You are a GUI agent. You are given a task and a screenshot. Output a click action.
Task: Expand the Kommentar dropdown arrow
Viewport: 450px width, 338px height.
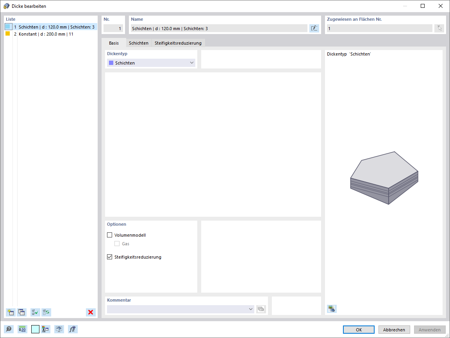(x=250, y=309)
